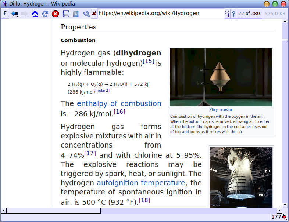This screenshot has width=289, height=222.
Task: Go back to previous page
Action: pyautogui.click(x=14, y=14)
